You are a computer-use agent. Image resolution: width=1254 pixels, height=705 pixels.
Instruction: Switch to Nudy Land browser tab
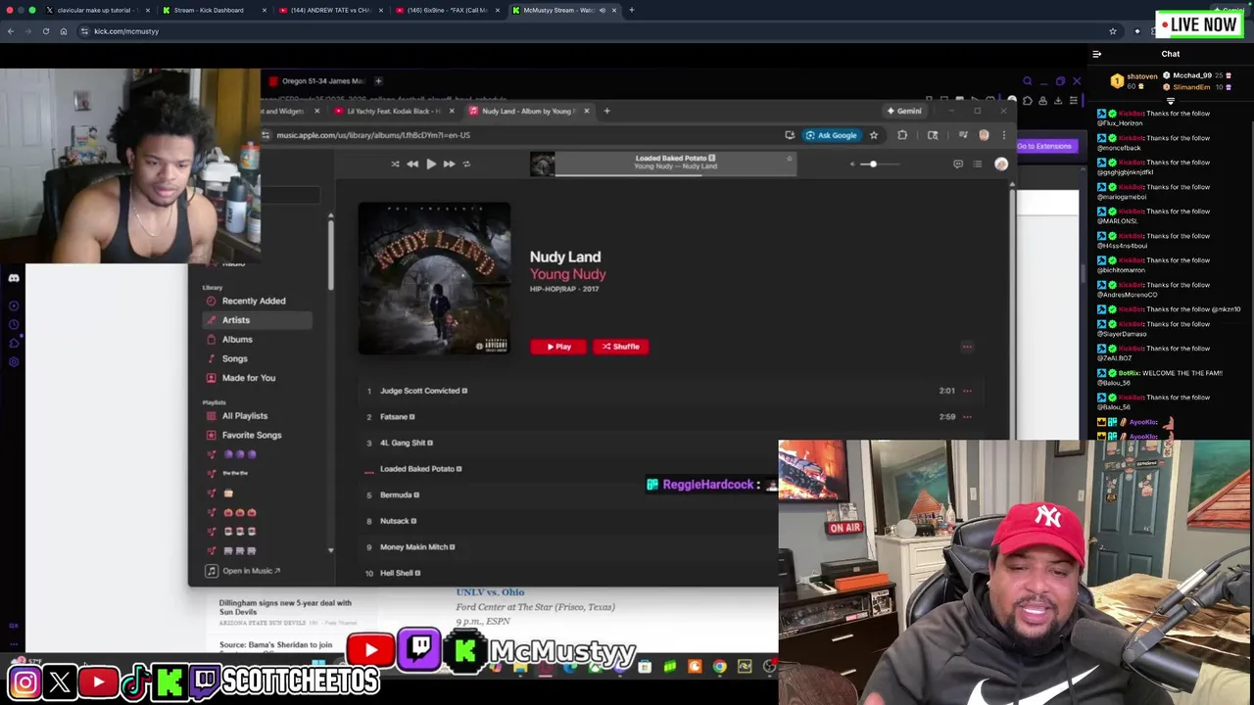click(x=527, y=111)
